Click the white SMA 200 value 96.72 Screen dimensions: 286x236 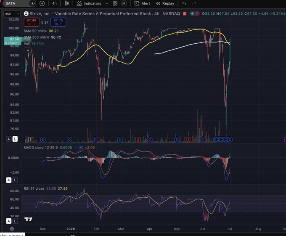(x=56, y=37)
